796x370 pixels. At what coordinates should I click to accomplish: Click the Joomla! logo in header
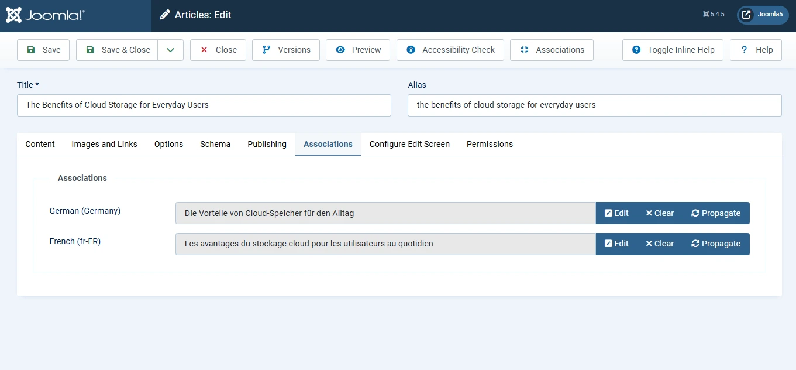pos(46,15)
